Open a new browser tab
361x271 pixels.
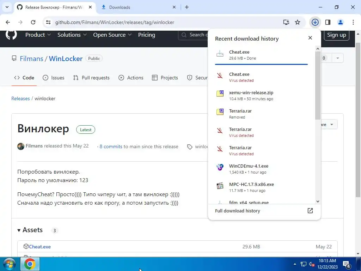187,7
